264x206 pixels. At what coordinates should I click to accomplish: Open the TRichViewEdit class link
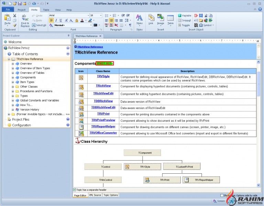[x=103, y=93]
